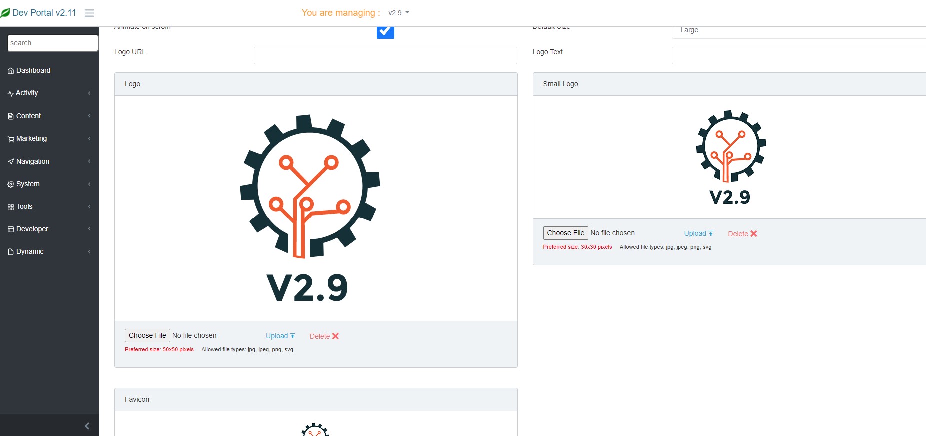Click the green leaf Dev Portal logo

pyautogui.click(x=5, y=13)
